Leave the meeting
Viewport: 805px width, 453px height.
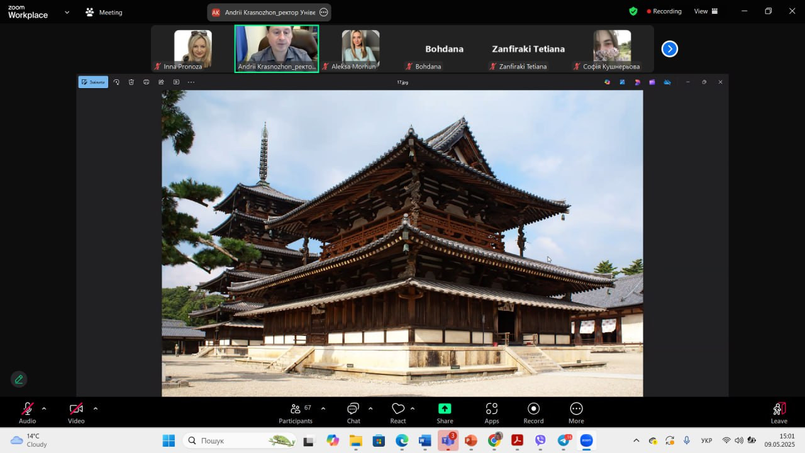779,412
